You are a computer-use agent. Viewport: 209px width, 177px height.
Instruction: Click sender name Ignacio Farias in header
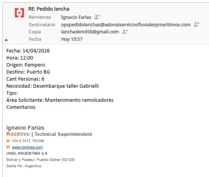click(x=76, y=17)
